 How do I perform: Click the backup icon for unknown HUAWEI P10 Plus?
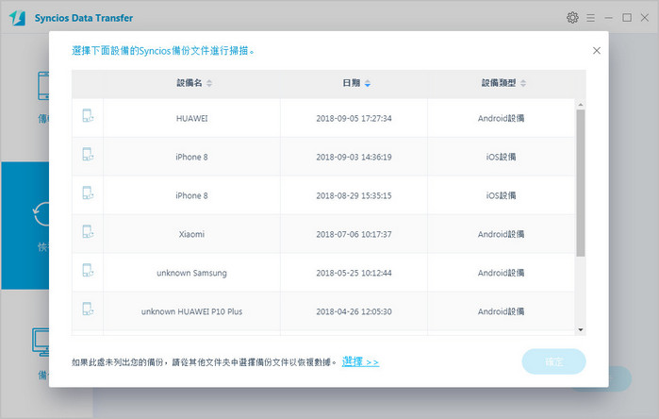pos(88,310)
